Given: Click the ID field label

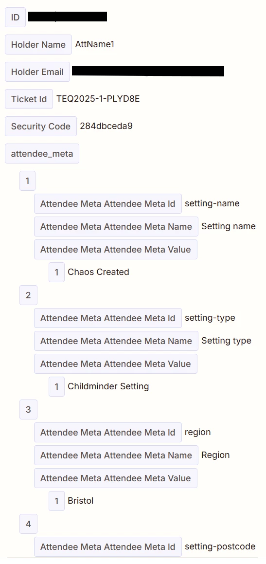Looking at the screenshot, I should 15,17.
